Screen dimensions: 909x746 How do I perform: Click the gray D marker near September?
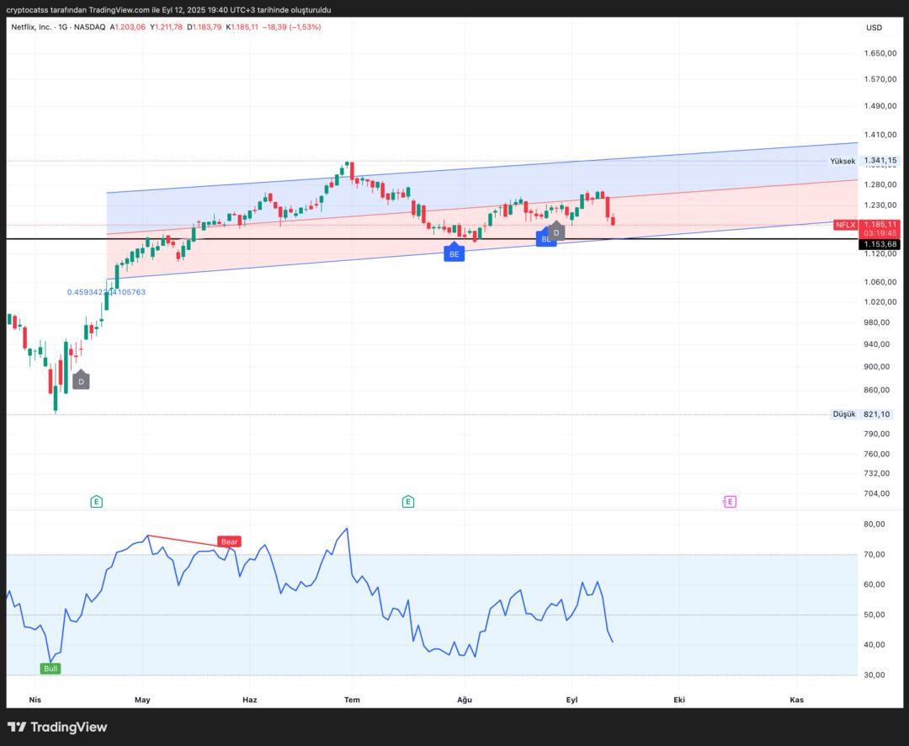pos(556,232)
